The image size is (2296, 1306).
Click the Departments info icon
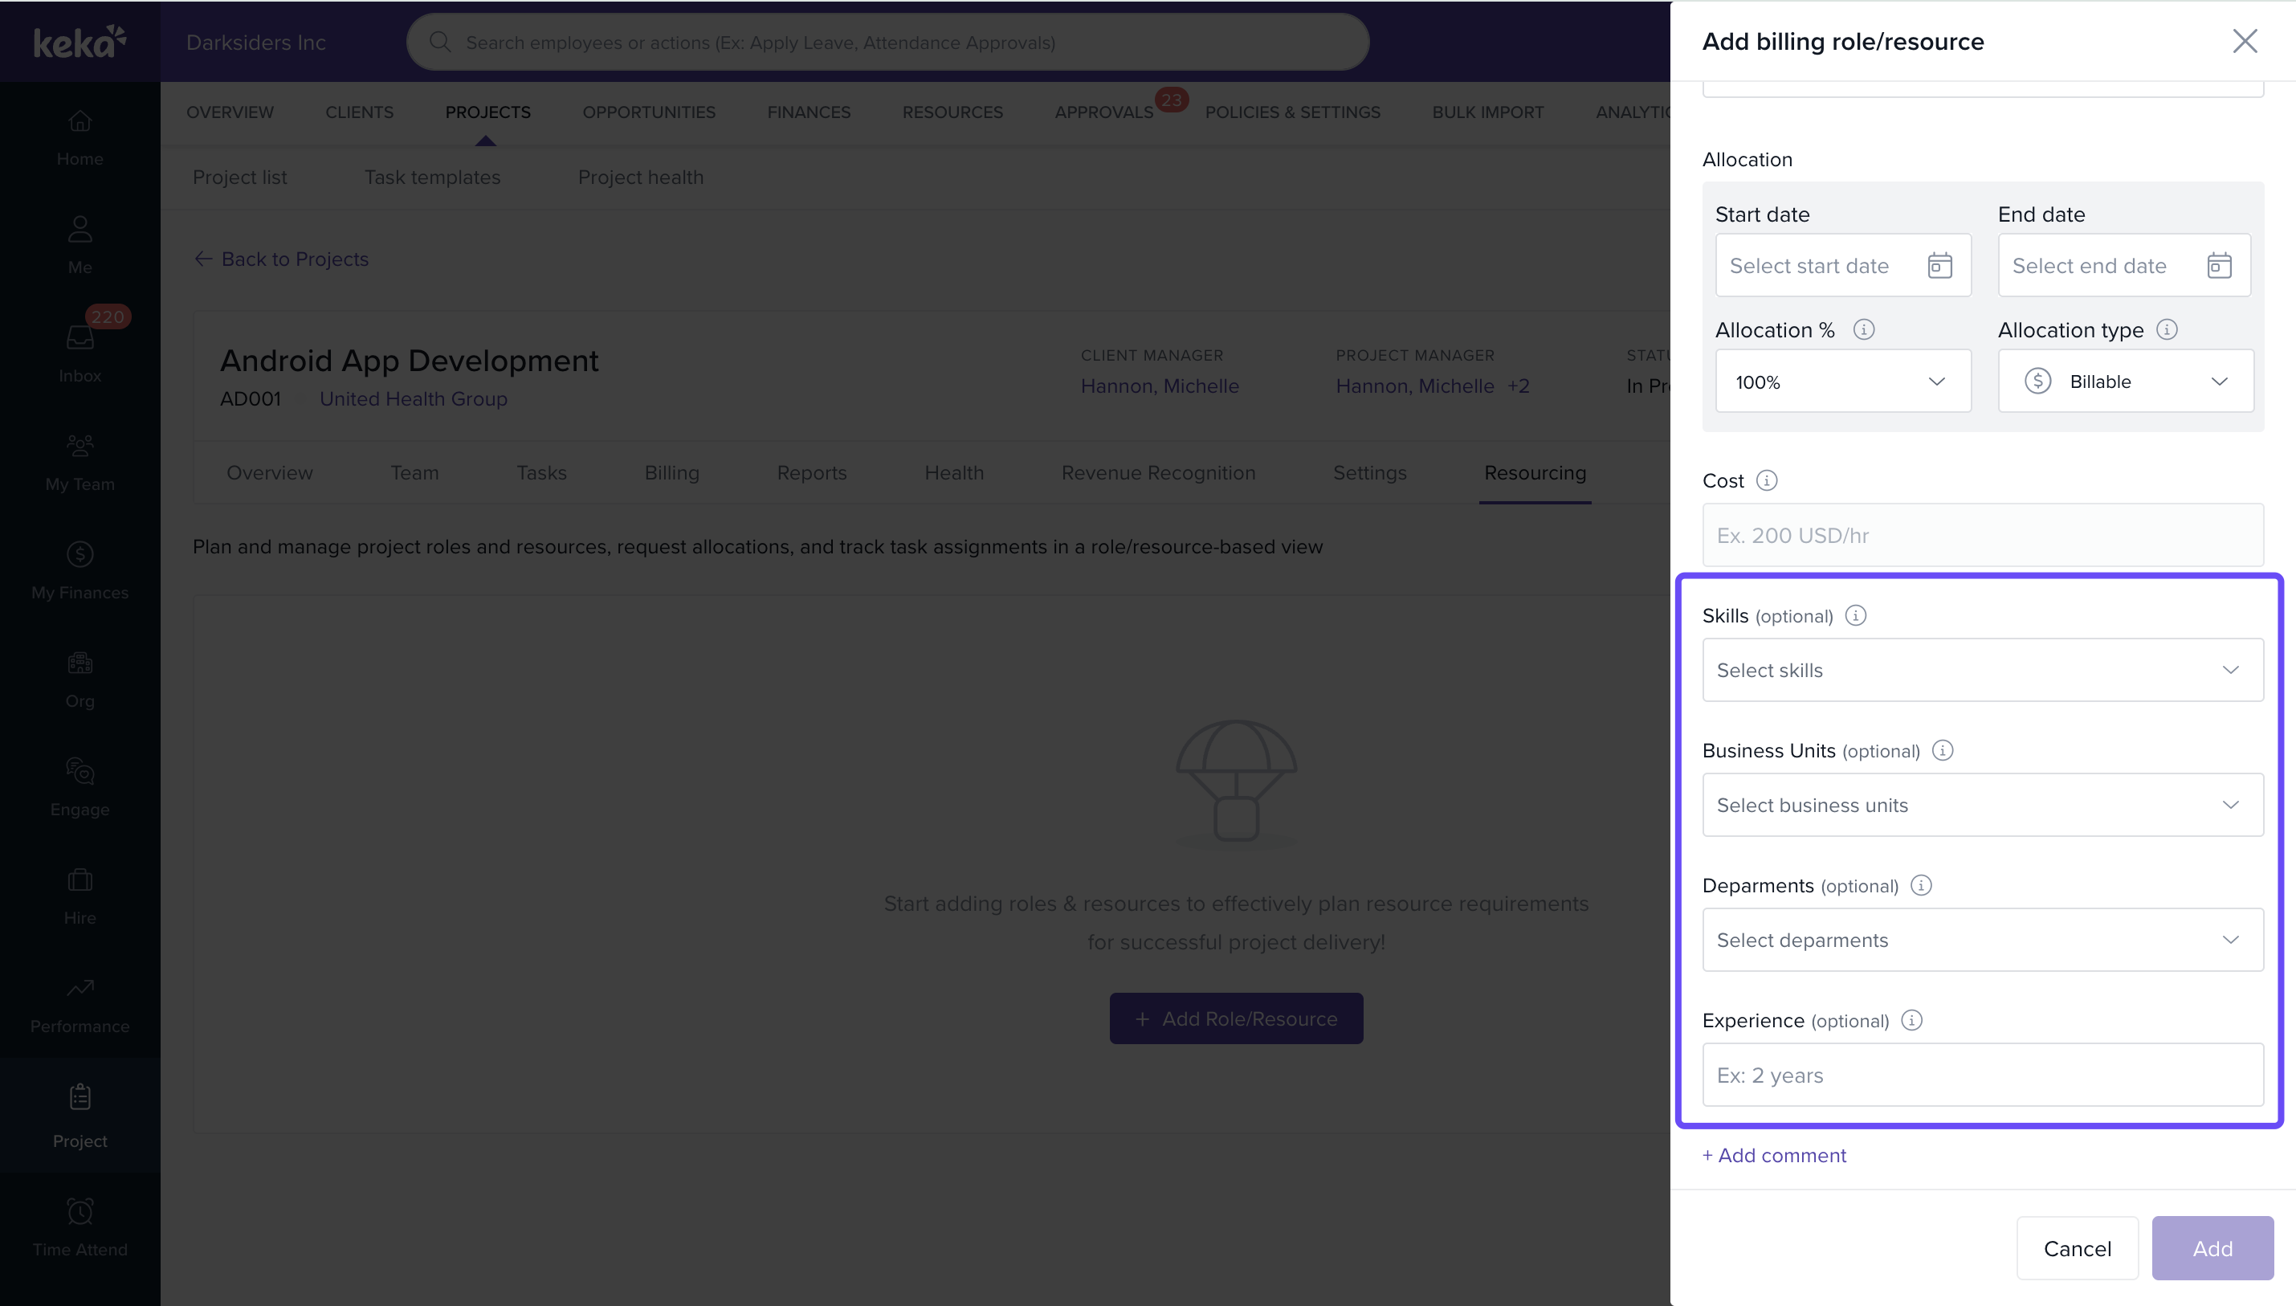point(1921,885)
